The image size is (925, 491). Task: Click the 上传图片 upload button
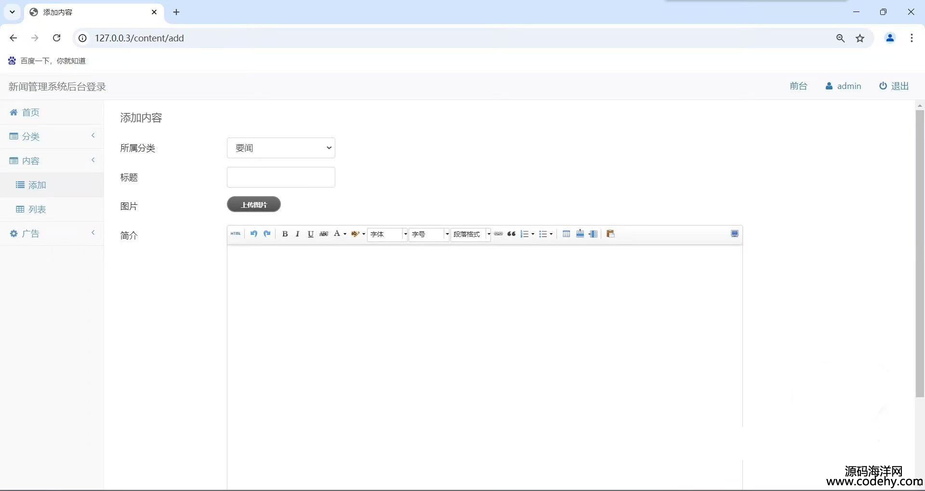254,204
